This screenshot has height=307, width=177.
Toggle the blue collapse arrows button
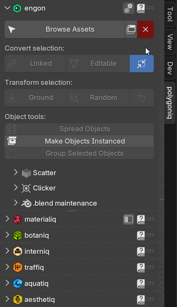pyautogui.click(x=142, y=64)
